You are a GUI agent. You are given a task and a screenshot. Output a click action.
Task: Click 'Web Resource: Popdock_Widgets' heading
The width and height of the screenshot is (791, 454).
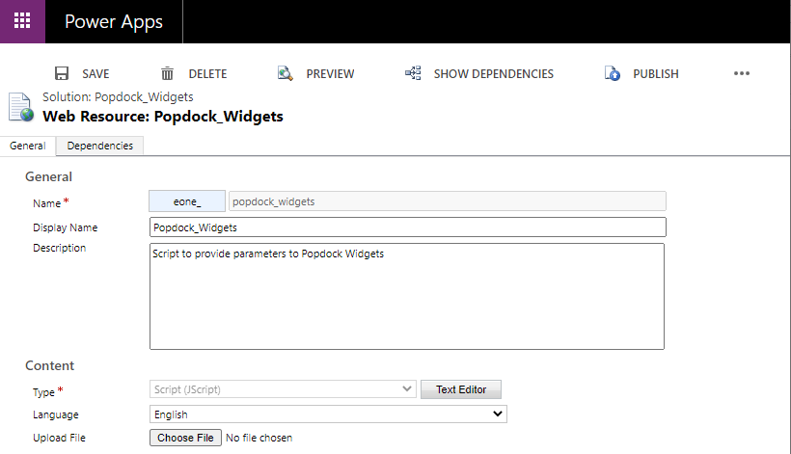(162, 117)
